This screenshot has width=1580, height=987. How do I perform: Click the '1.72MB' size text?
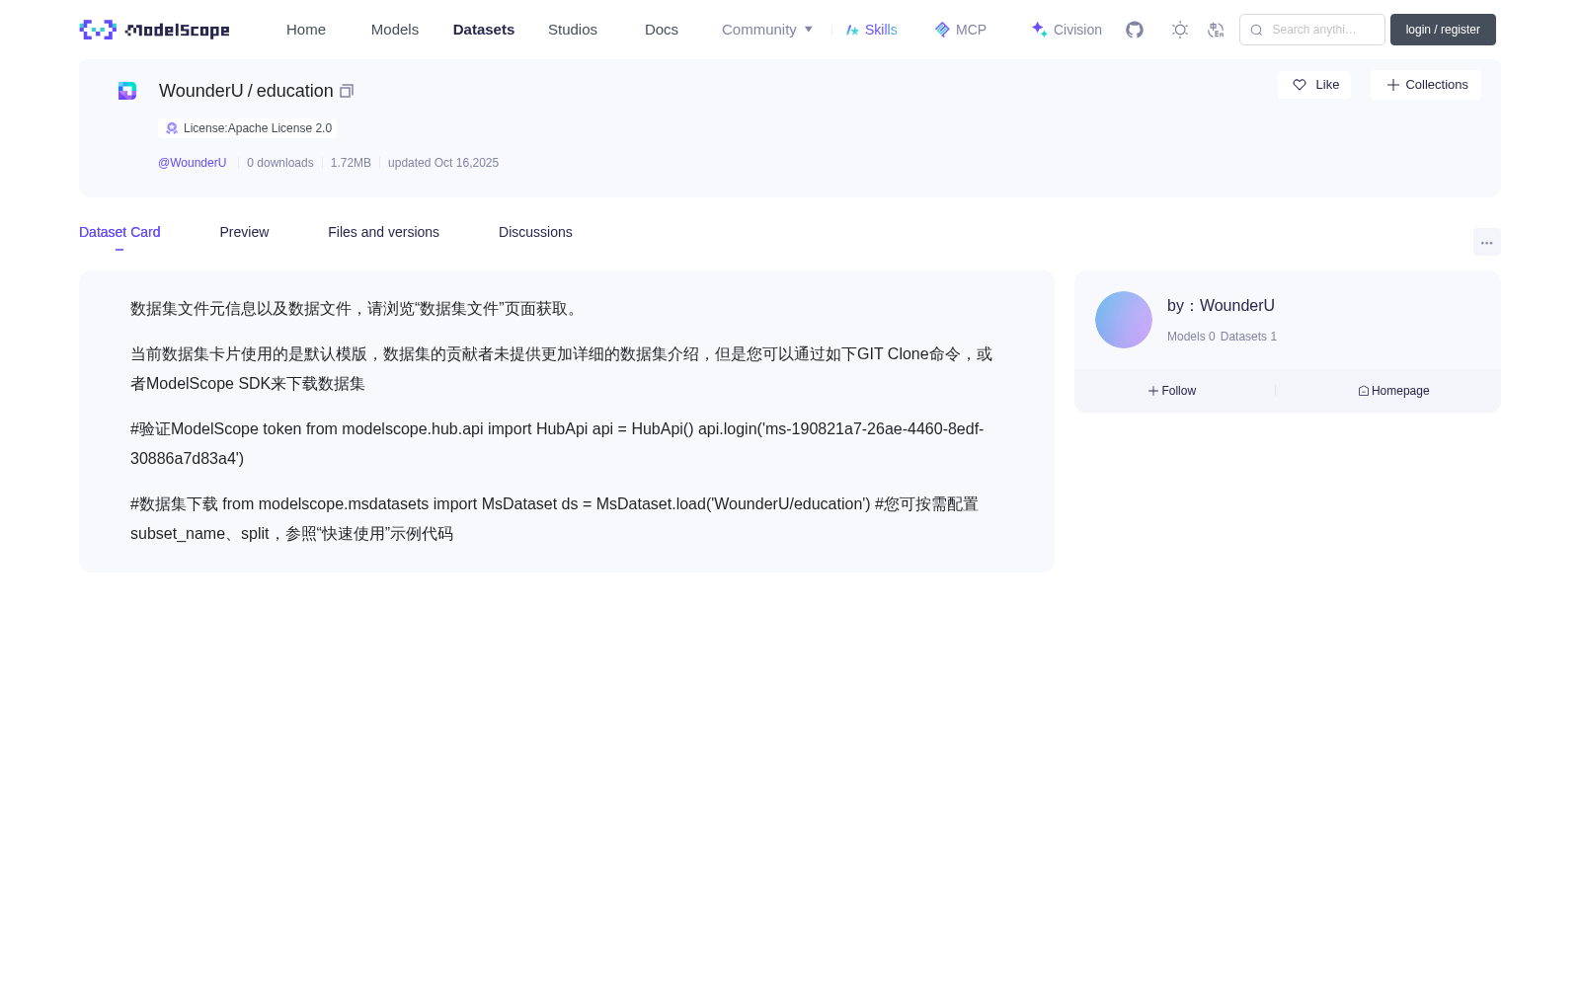tap(351, 163)
